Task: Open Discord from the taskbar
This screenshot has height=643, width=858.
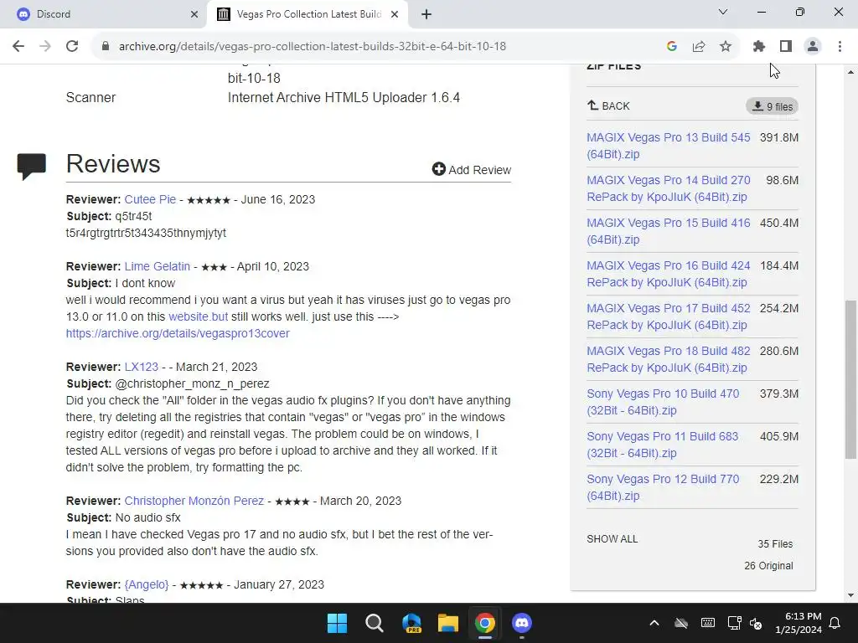Action: click(522, 623)
